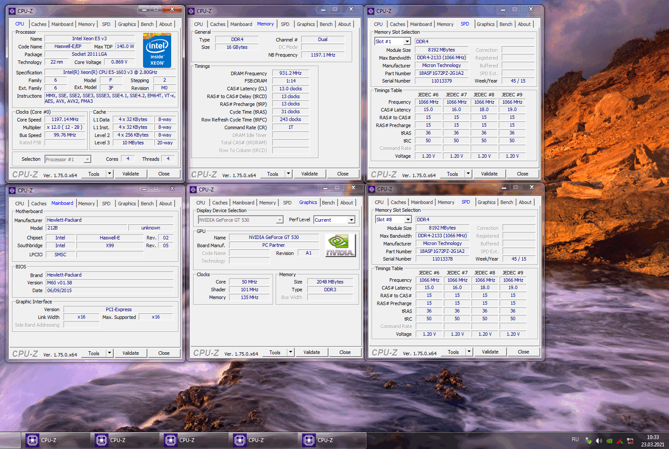Viewport: 669px width, 449px height.
Task: Click the BIOS version M60 v01.58
Action: 110,283
